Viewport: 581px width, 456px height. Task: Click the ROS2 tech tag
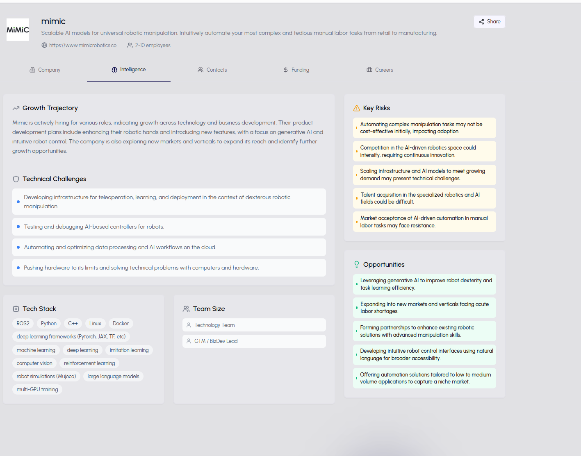point(23,324)
